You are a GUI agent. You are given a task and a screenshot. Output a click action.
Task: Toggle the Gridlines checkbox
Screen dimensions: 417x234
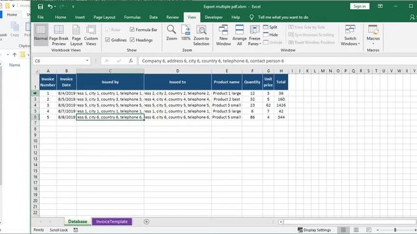point(116,40)
